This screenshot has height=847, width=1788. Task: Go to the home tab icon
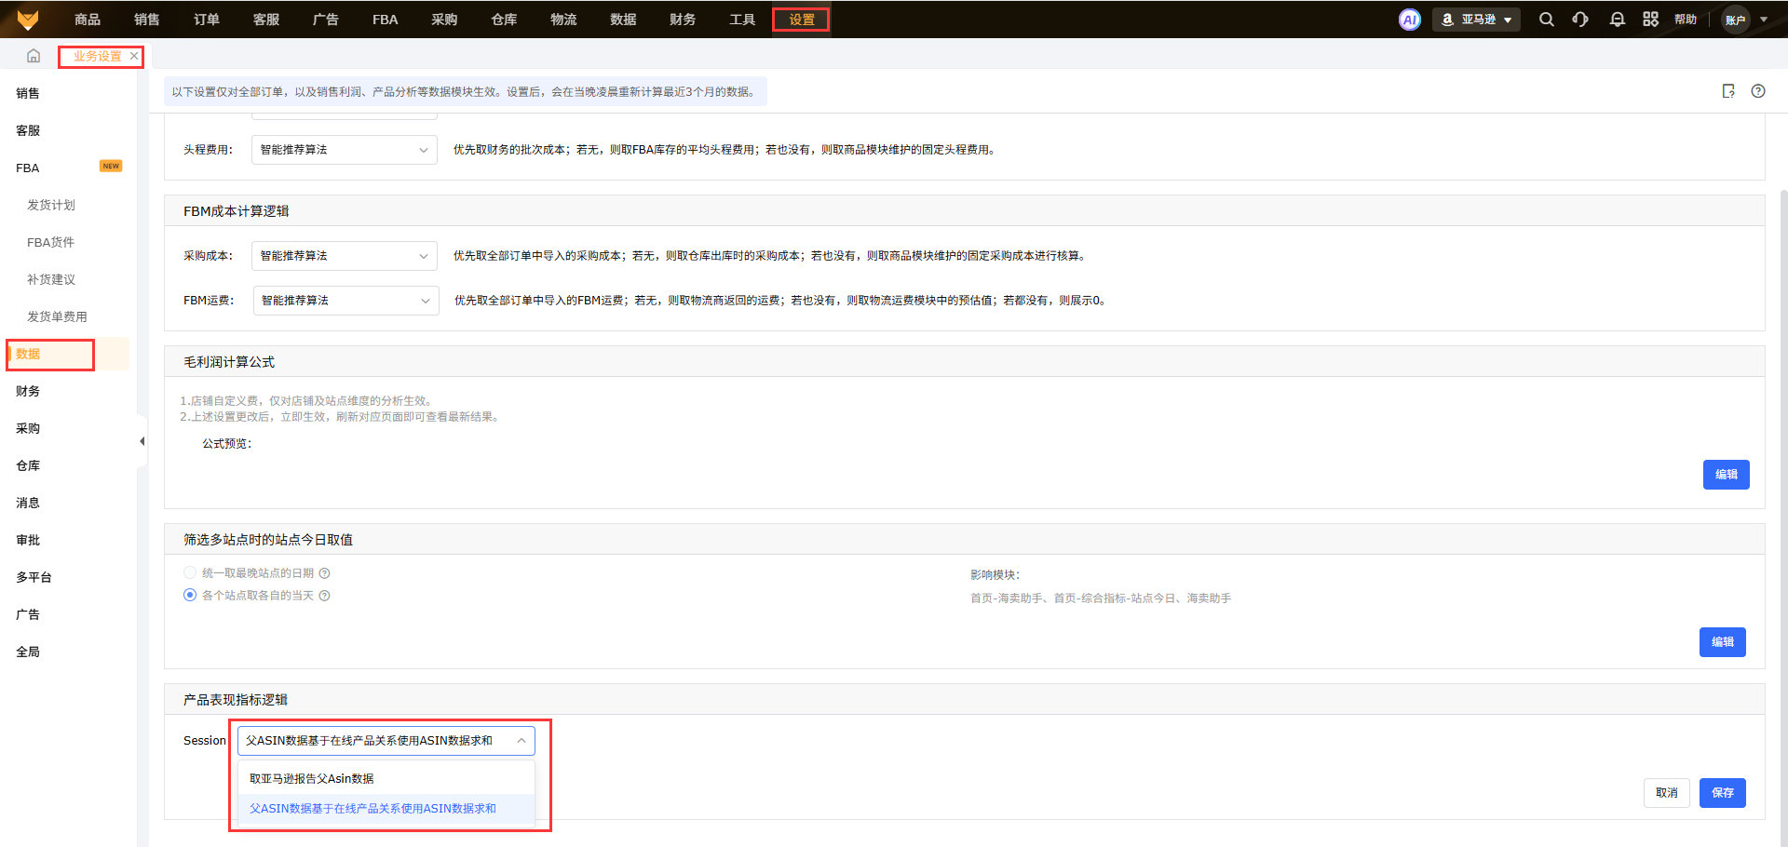pyautogui.click(x=34, y=56)
